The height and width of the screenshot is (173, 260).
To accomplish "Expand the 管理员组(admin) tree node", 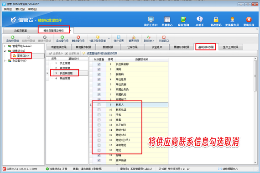I will click(x=5, y=46).
